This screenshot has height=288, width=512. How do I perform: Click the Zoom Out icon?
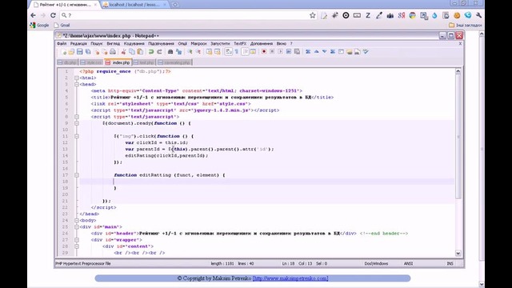(x=198, y=52)
